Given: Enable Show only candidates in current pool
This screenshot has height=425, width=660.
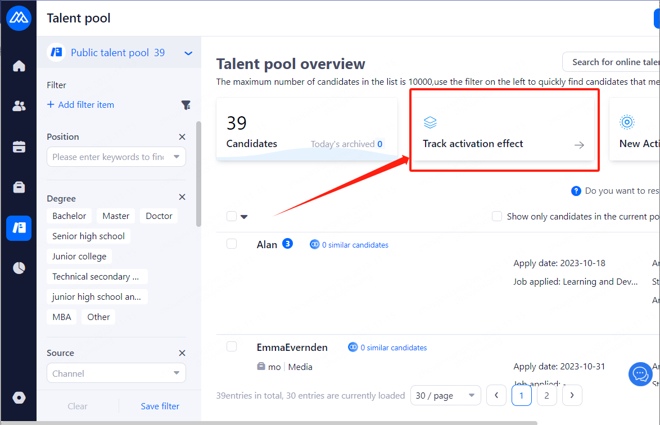Looking at the screenshot, I should (497, 216).
